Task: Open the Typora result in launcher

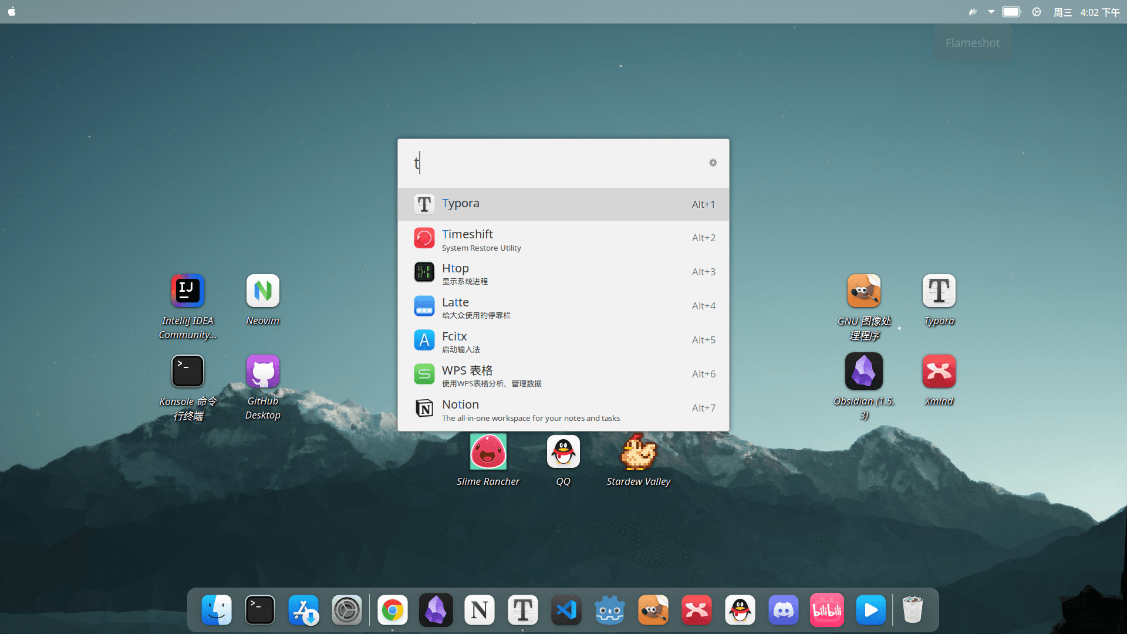Action: tap(563, 204)
